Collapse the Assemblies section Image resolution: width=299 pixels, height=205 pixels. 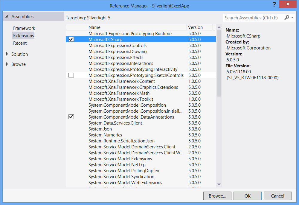pyautogui.click(x=7, y=17)
